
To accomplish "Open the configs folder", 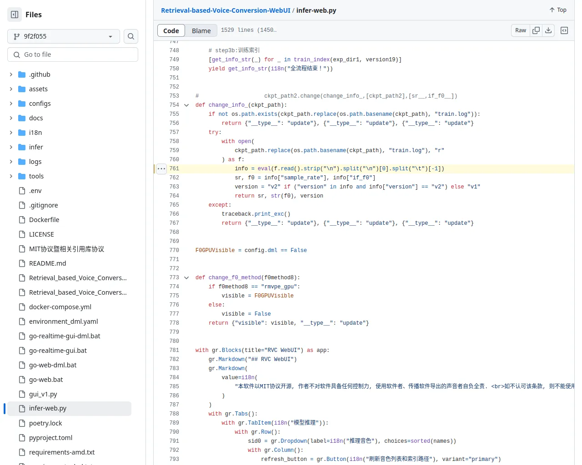I will point(40,104).
